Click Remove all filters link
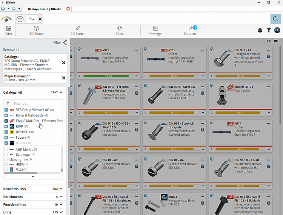The width and height of the screenshot is (283, 215). 11,50
